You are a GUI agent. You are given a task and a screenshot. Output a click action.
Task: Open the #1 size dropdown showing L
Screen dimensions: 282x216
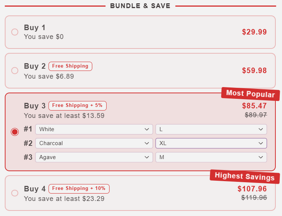click(x=211, y=129)
